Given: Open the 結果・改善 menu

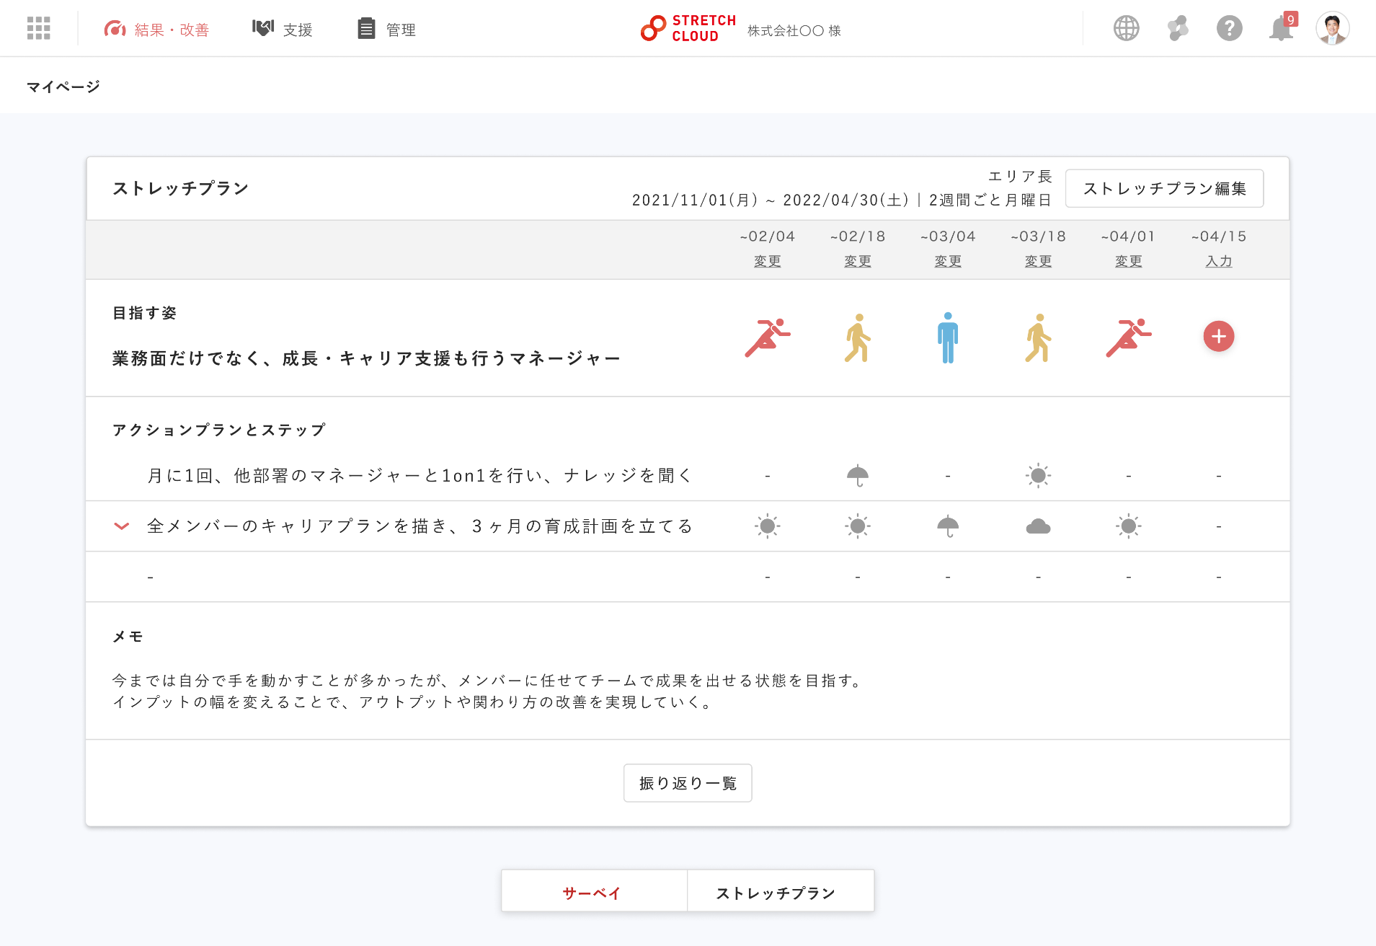Looking at the screenshot, I should click(156, 30).
